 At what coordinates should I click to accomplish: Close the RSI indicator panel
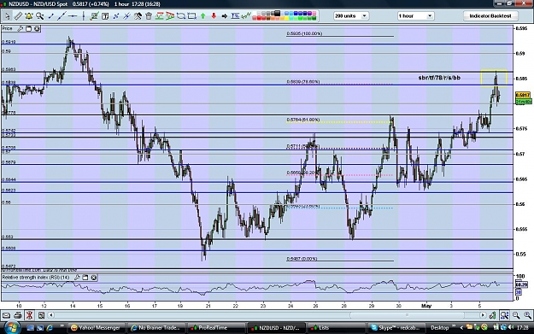click(x=94, y=278)
